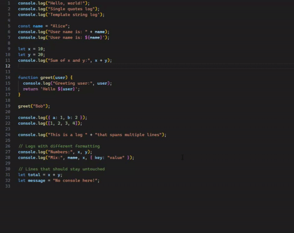The height and width of the screenshot is (233, 294).
Task: Click the { a: 1, b: 2 } object literal
Action: point(65,117)
